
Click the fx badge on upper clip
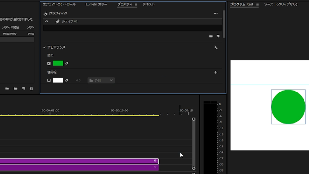tap(155, 161)
